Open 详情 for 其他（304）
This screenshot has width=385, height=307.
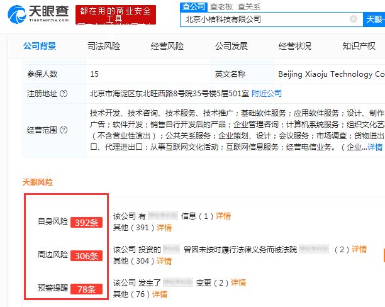coord(164,261)
